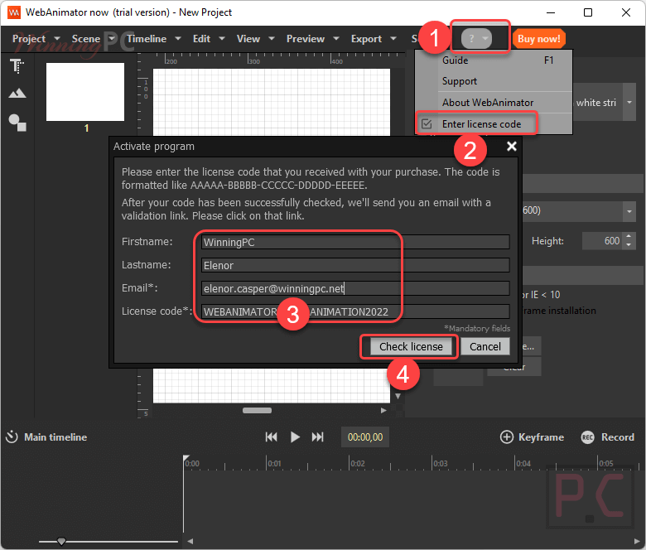
Task: Open the Export menu
Action: tap(366, 39)
